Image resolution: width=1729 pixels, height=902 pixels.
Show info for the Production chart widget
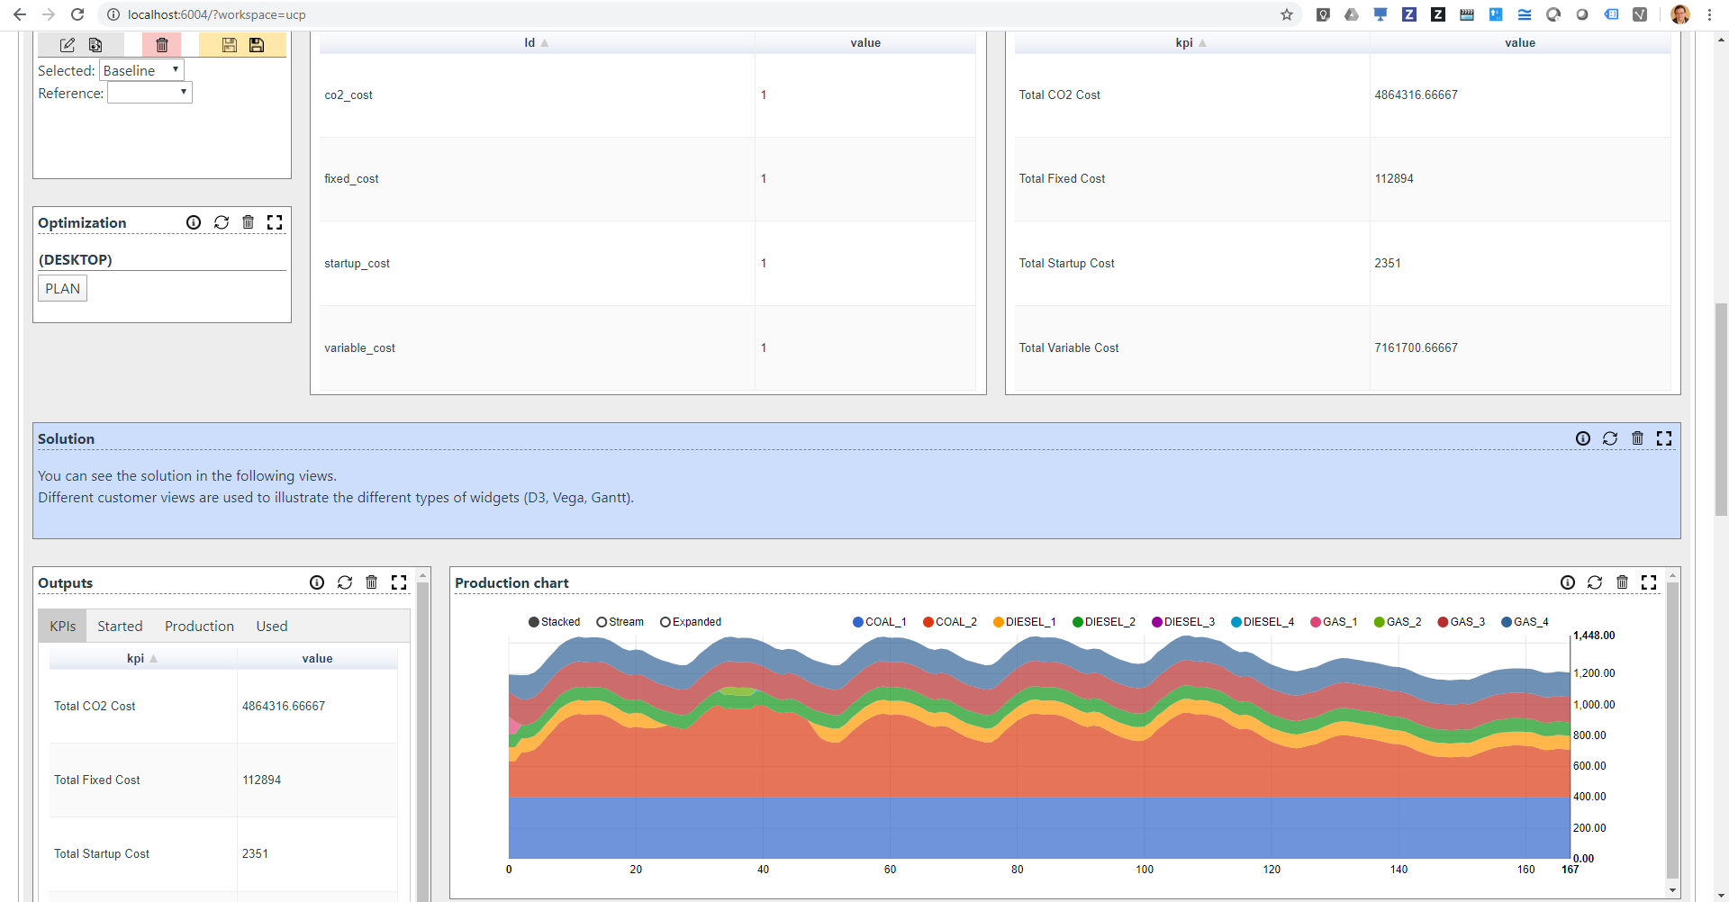pyautogui.click(x=1568, y=582)
